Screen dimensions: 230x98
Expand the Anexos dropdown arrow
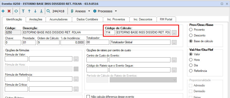tap(89, 11)
